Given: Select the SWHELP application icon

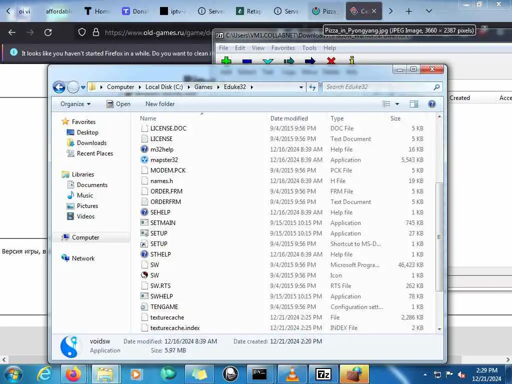Looking at the screenshot, I should pyautogui.click(x=144, y=296).
